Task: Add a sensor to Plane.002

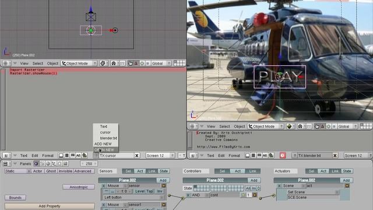Action: 163,180
